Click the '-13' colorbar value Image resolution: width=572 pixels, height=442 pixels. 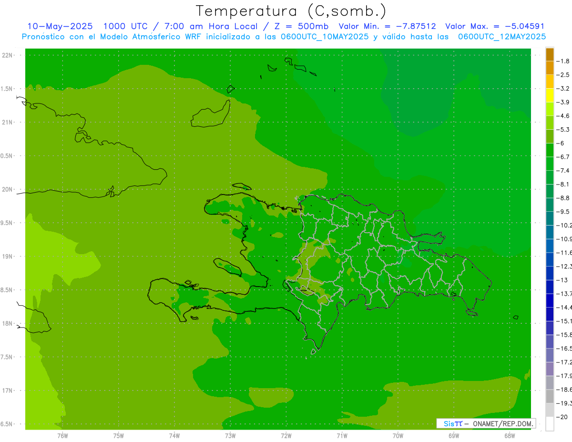tap(563, 280)
